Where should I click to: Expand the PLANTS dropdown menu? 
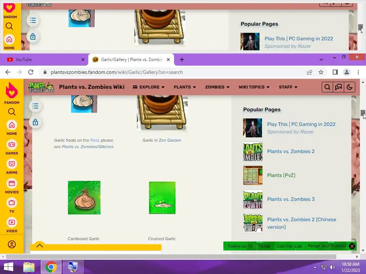pos(185,87)
